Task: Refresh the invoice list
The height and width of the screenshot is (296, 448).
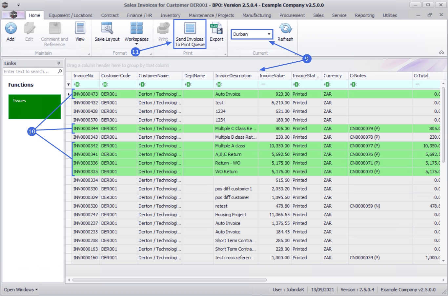Action: pyautogui.click(x=285, y=32)
